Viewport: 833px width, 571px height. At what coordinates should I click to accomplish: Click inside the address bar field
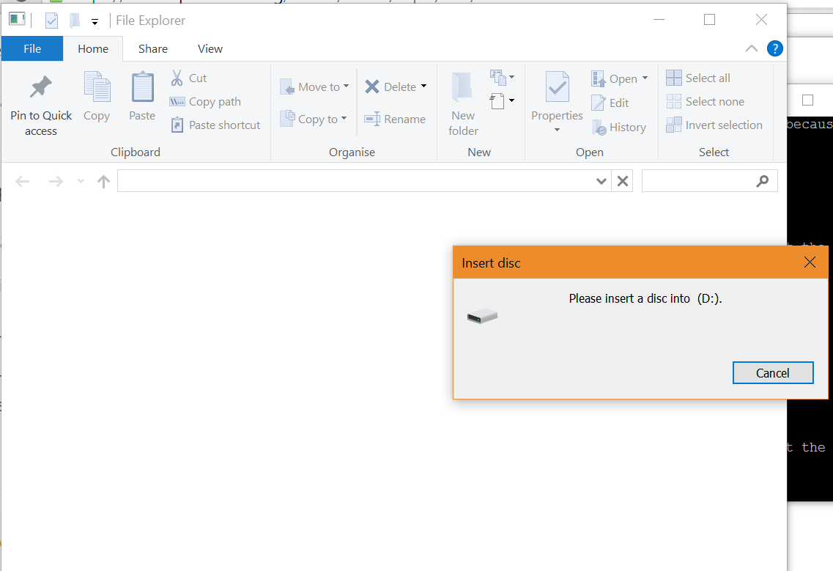tap(355, 181)
